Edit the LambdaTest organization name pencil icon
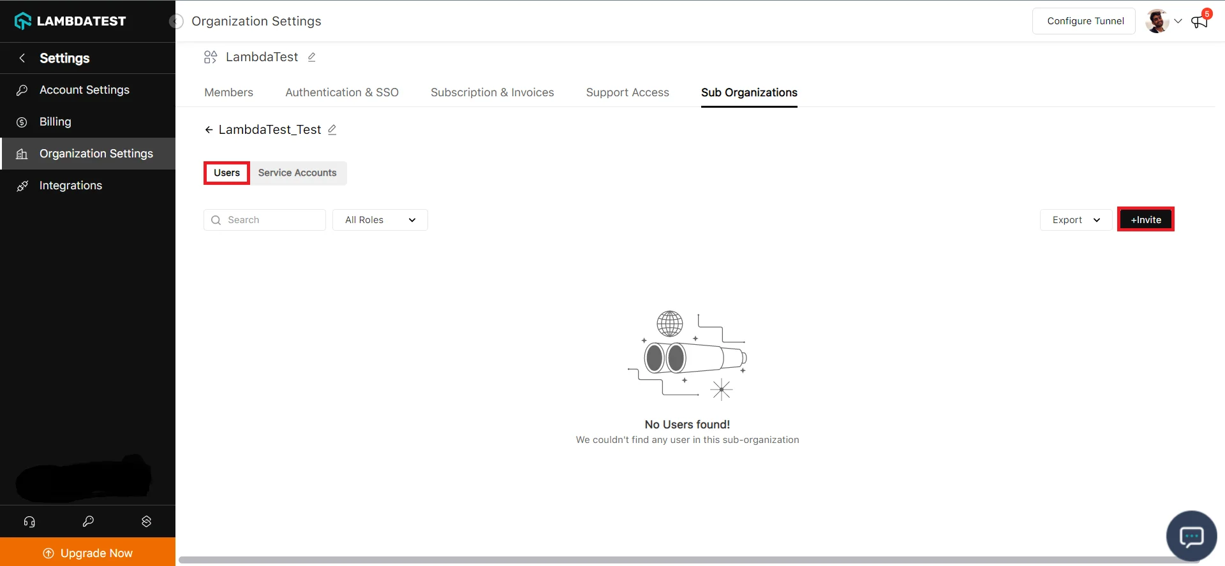Screen dimensions: 1225x566 312,57
